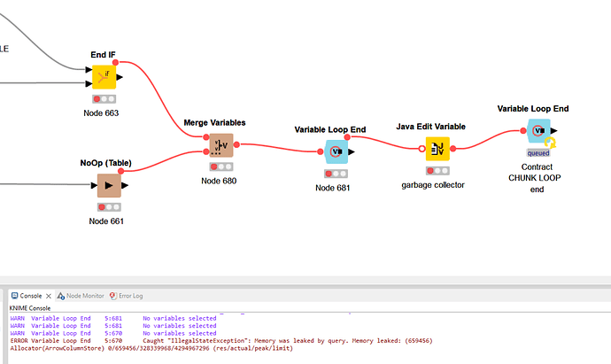Click the Allocator(ArrowColumnStore) console line
This screenshot has width=611, height=364.
pyautogui.click(x=151, y=348)
